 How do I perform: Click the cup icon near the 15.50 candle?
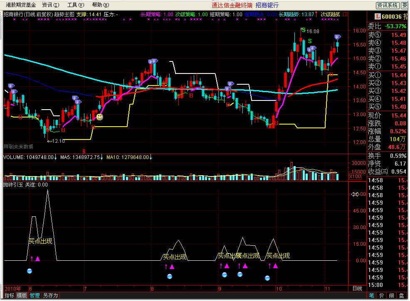click(x=337, y=37)
